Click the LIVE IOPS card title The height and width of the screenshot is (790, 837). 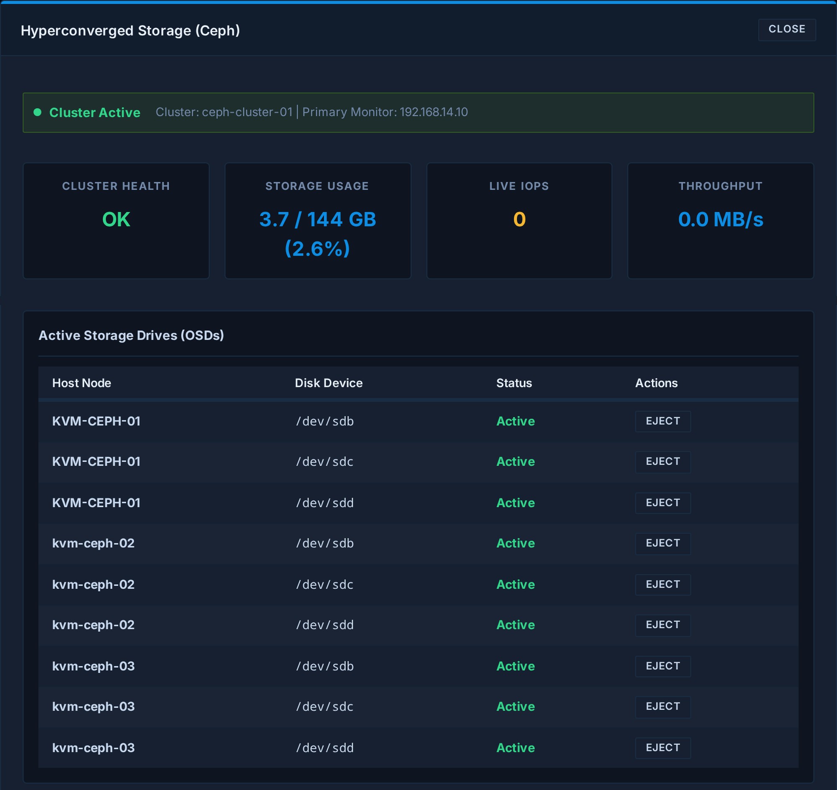click(x=519, y=186)
